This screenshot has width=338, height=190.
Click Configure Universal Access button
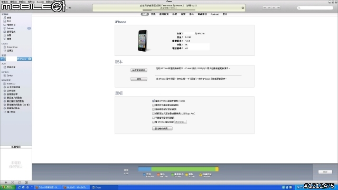[162, 128]
